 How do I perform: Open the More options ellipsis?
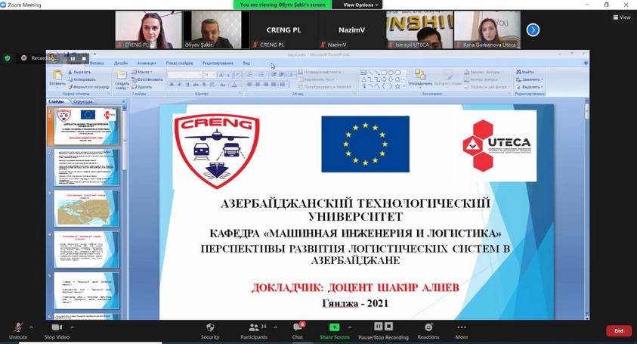coord(461,329)
